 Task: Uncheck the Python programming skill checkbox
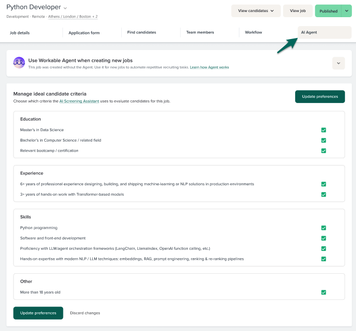point(324,228)
